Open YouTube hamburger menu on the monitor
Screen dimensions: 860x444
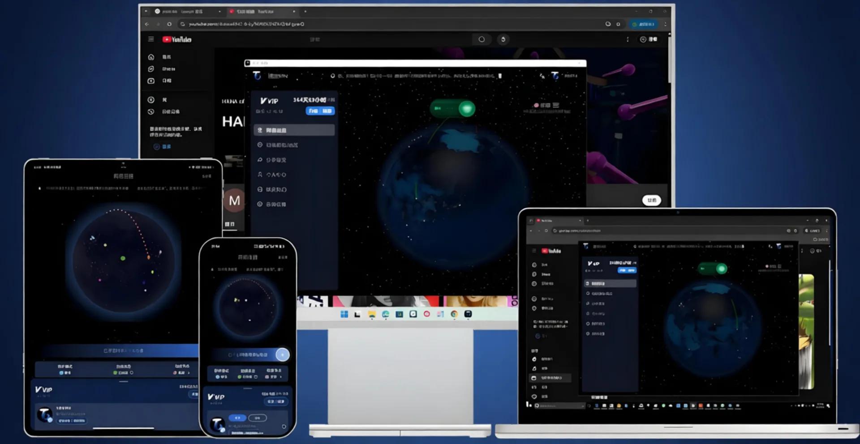(x=151, y=39)
